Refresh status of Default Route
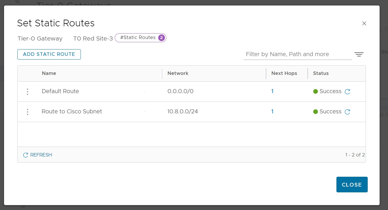The height and width of the screenshot is (210, 388). pyautogui.click(x=347, y=92)
